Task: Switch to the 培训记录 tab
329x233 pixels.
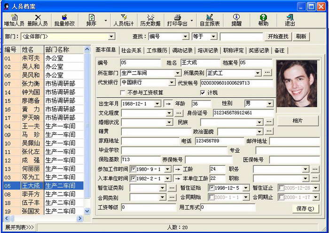Action: (208, 50)
